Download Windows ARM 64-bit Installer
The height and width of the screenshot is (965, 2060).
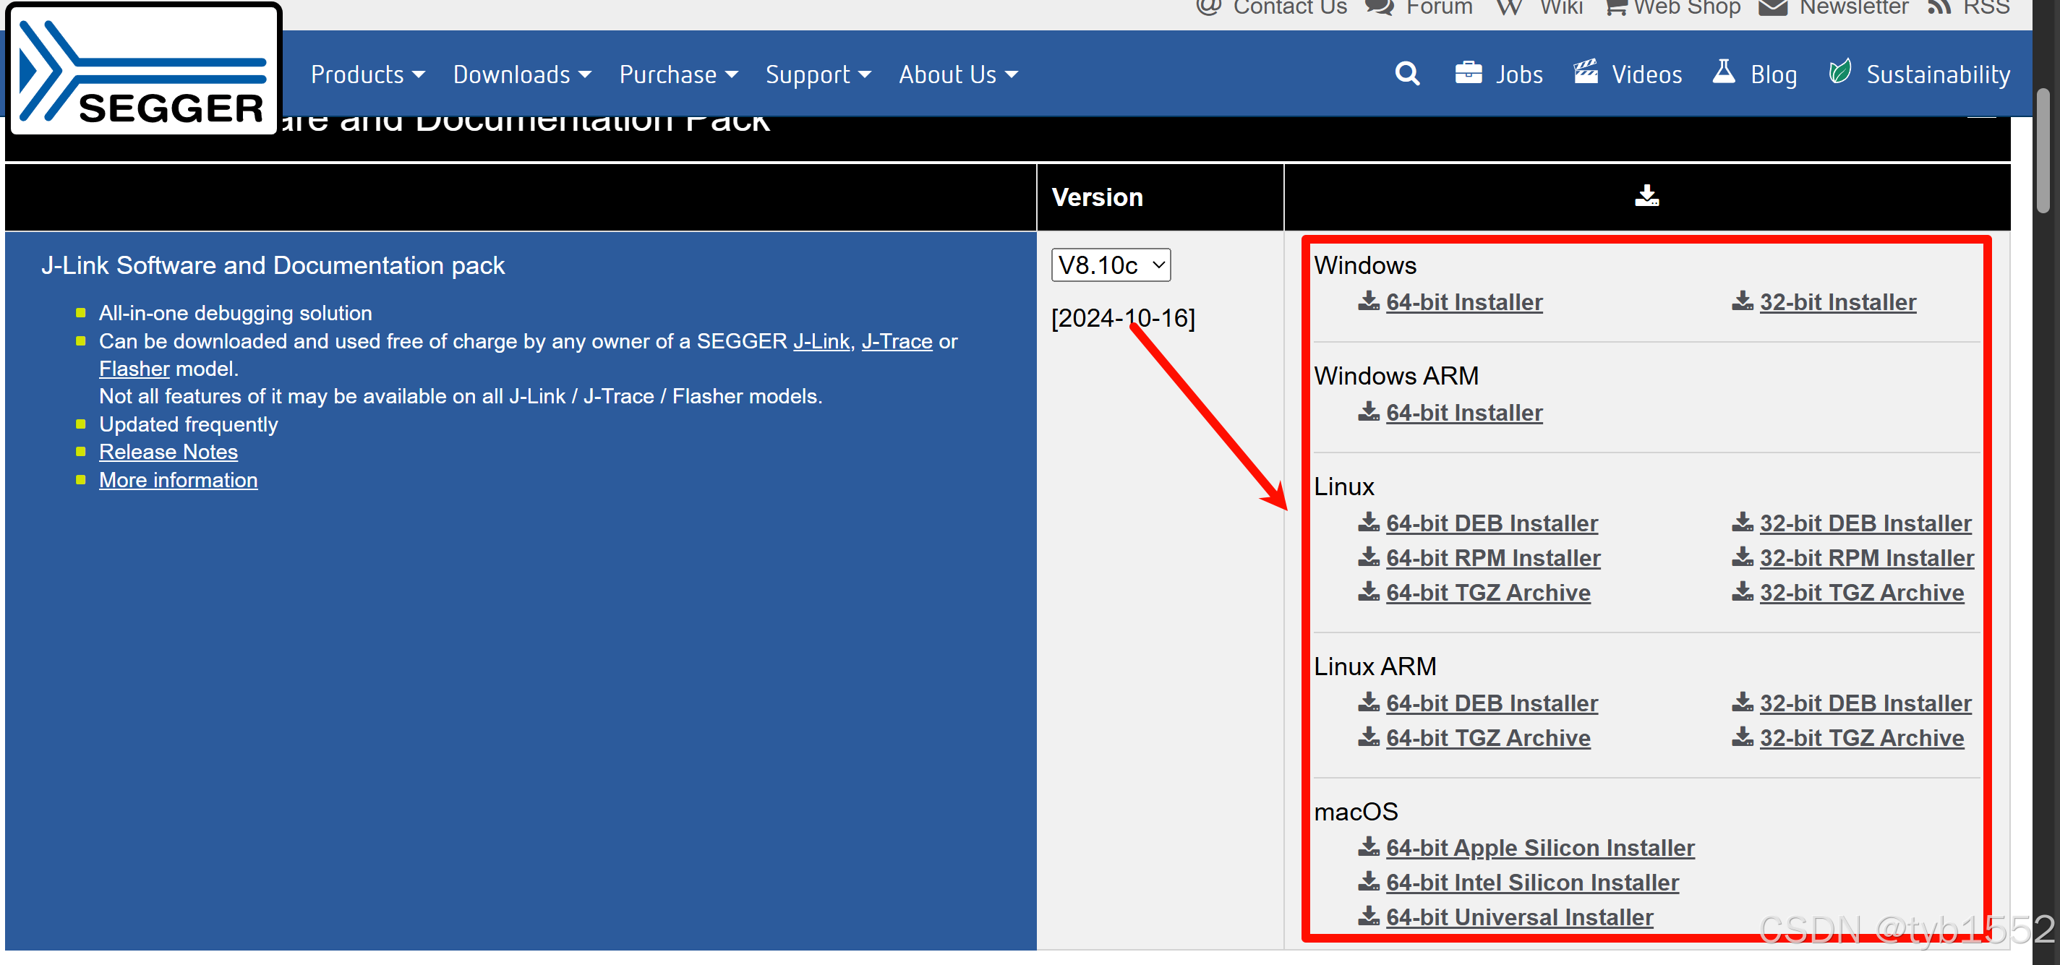click(1464, 413)
